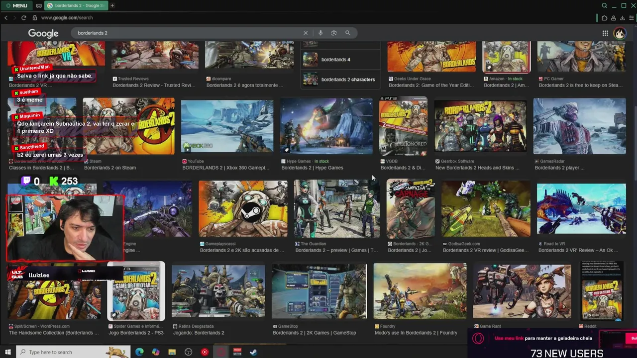
Task: Open 'Borderlands 2 e 2K são acusadas de...' link
Action: click(242, 250)
